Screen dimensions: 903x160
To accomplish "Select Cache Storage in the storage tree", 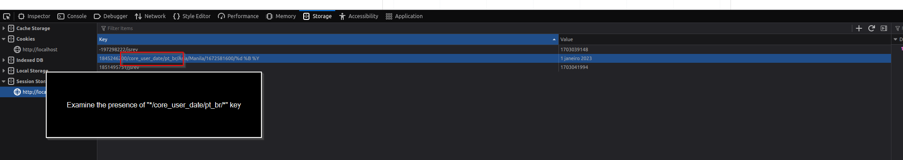I will (33, 28).
